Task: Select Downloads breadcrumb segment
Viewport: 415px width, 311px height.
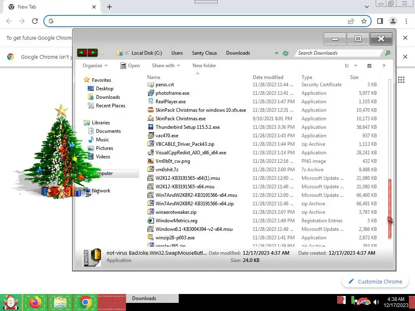Action: 238,53
